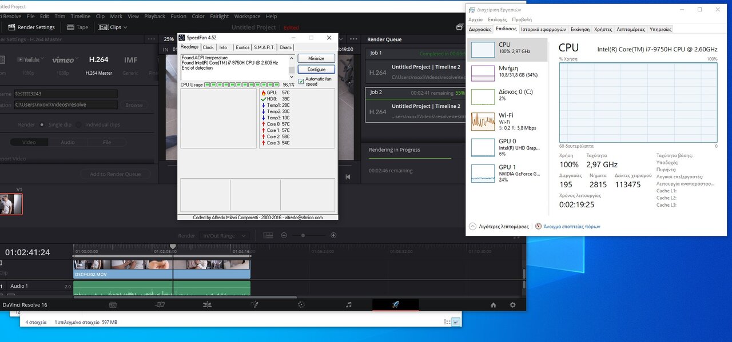The image size is (732, 342).
Task: Click the Browse button for render location
Action: click(x=134, y=105)
